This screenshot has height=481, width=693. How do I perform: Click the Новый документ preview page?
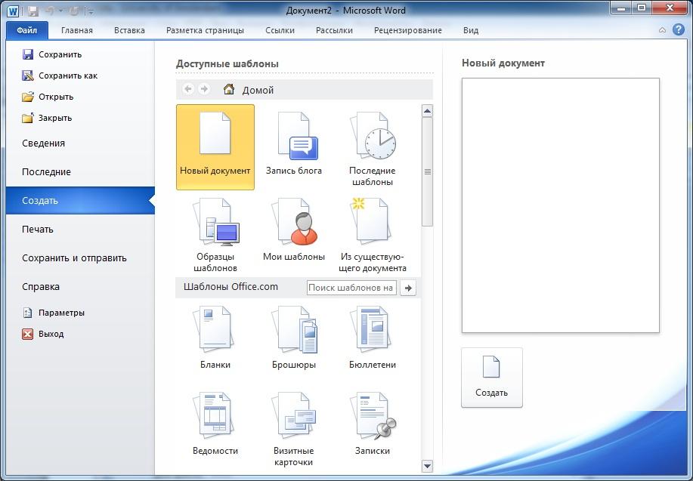tap(561, 205)
